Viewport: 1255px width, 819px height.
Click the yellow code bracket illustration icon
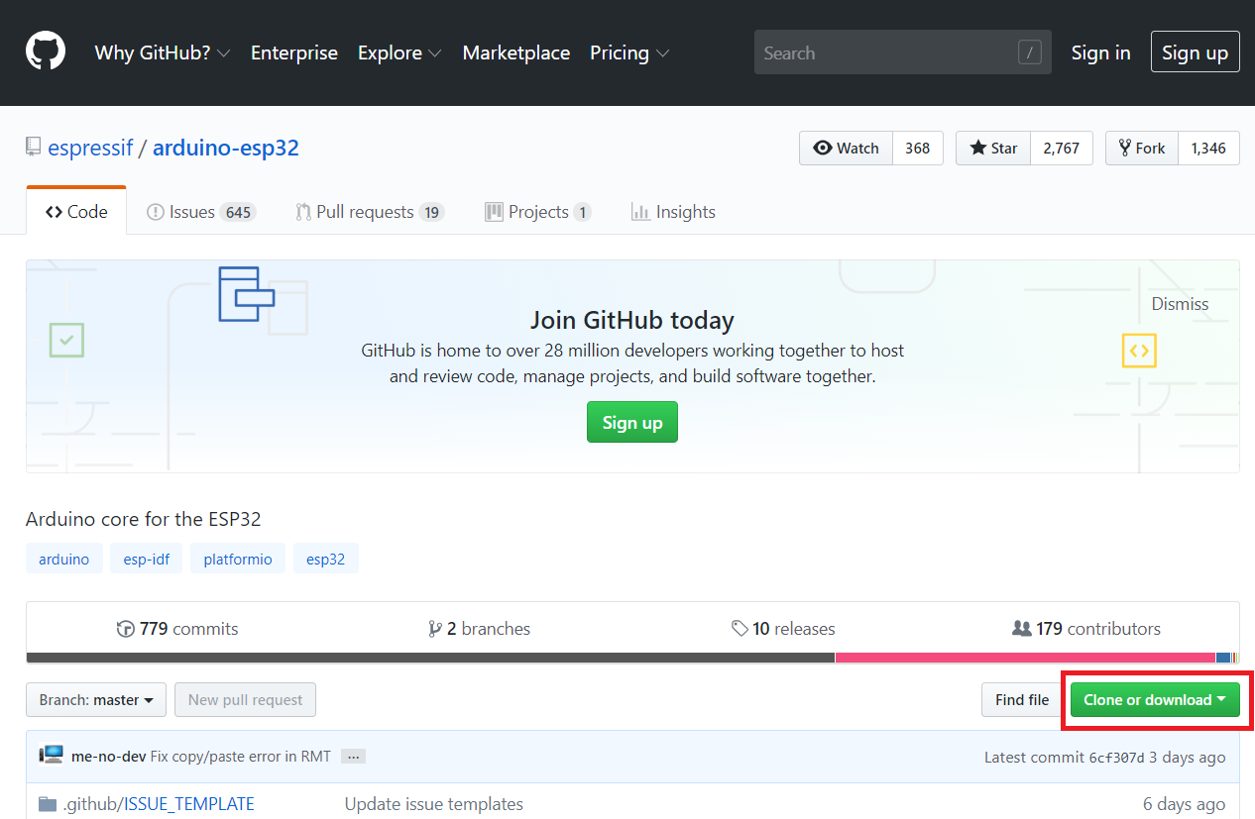click(1139, 351)
